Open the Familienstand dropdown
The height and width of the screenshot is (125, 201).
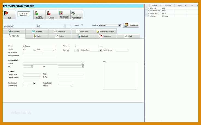[x=34, y=83]
